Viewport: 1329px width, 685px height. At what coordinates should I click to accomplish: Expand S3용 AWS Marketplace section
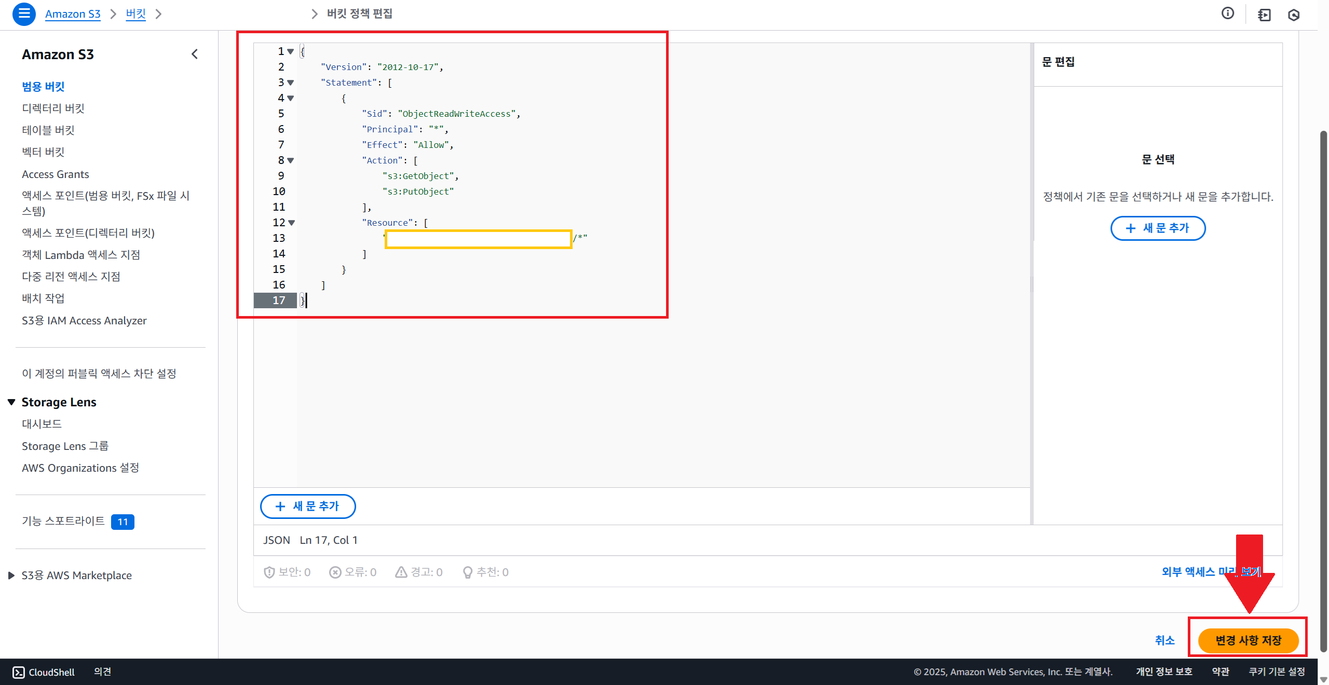coord(11,576)
